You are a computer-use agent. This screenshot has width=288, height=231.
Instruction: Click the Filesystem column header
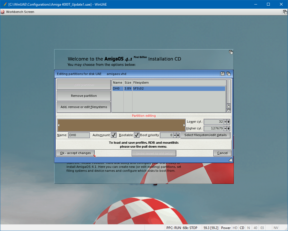click(x=179, y=83)
